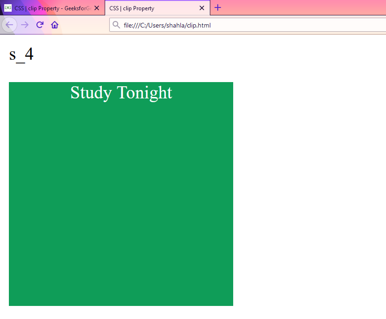This screenshot has height=319, width=386.
Task: Click the white page background area
Action: [308, 187]
